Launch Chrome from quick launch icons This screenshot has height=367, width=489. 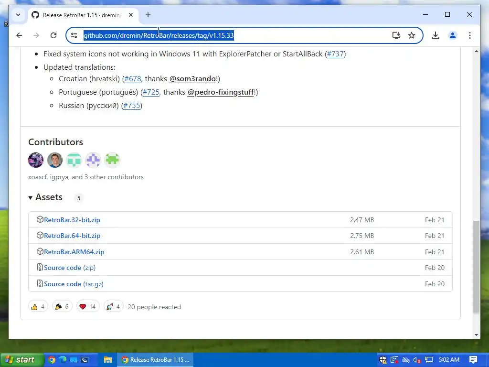pyautogui.click(x=52, y=360)
